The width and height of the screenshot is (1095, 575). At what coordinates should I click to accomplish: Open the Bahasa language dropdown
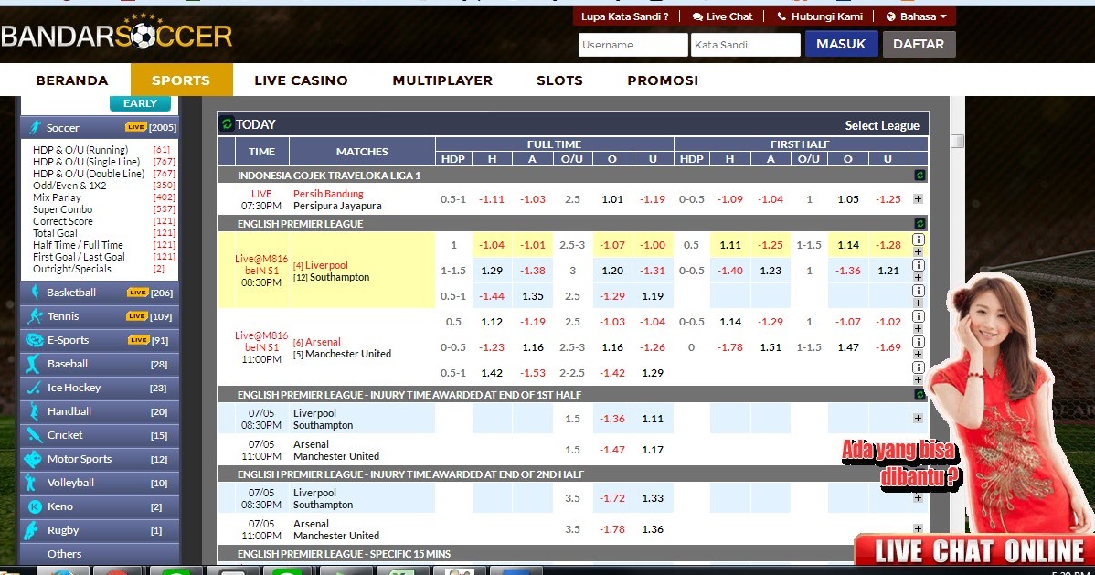click(x=916, y=16)
